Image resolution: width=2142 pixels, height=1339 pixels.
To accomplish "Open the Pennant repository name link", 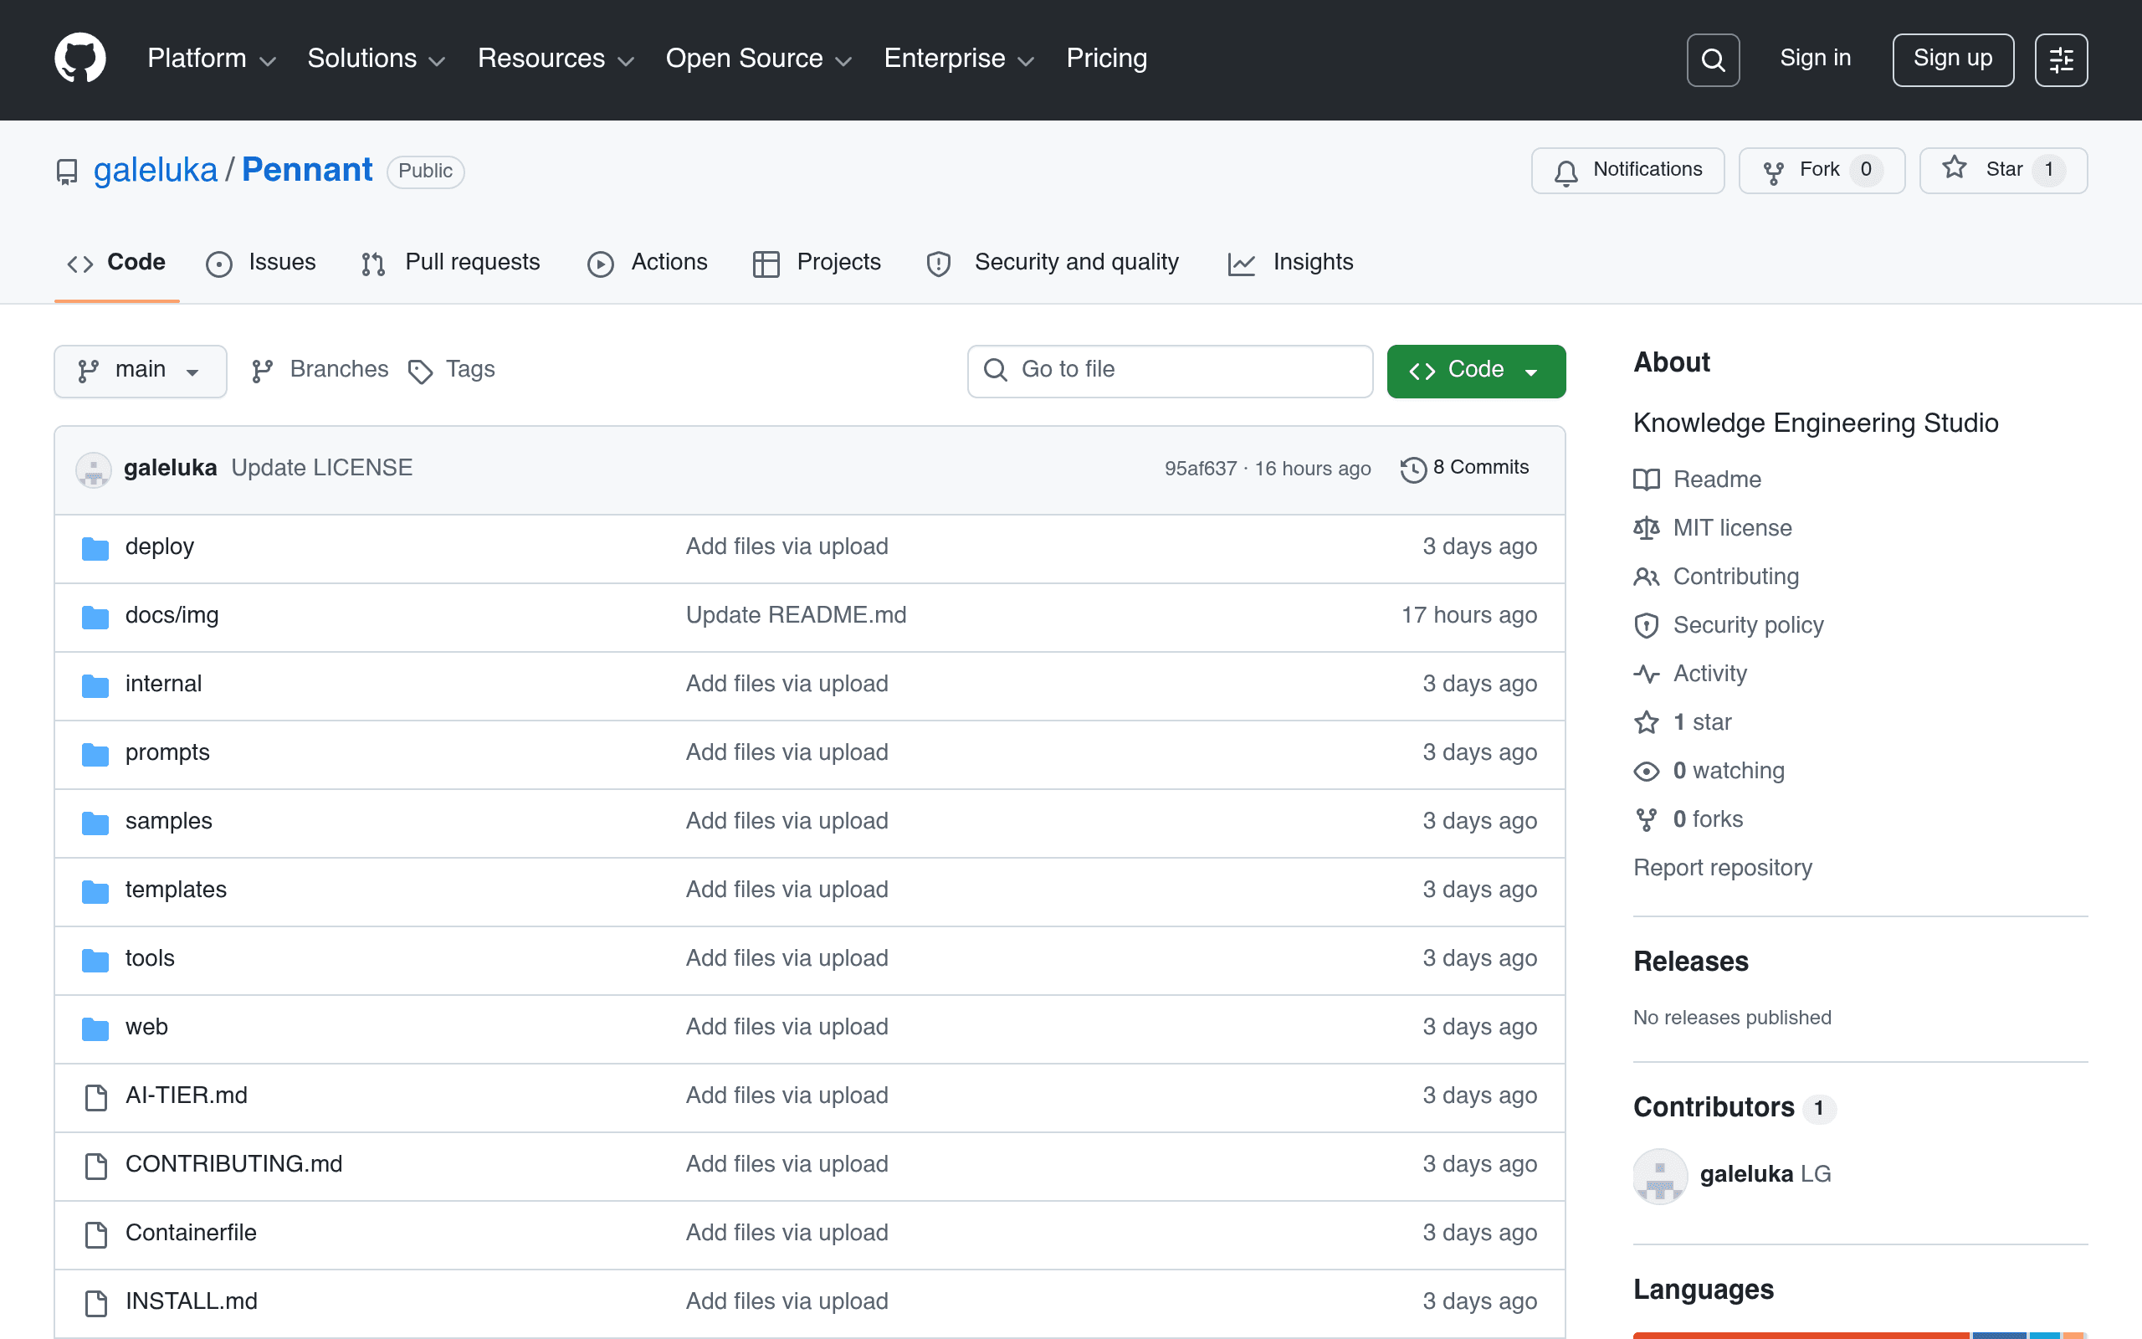I will pyautogui.click(x=307, y=170).
